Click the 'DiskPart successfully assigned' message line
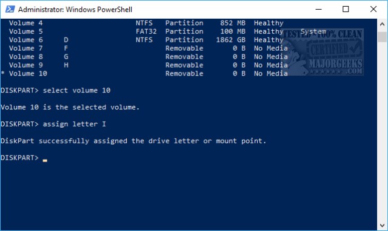This screenshot has width=388, height=231. click(133, 141)
